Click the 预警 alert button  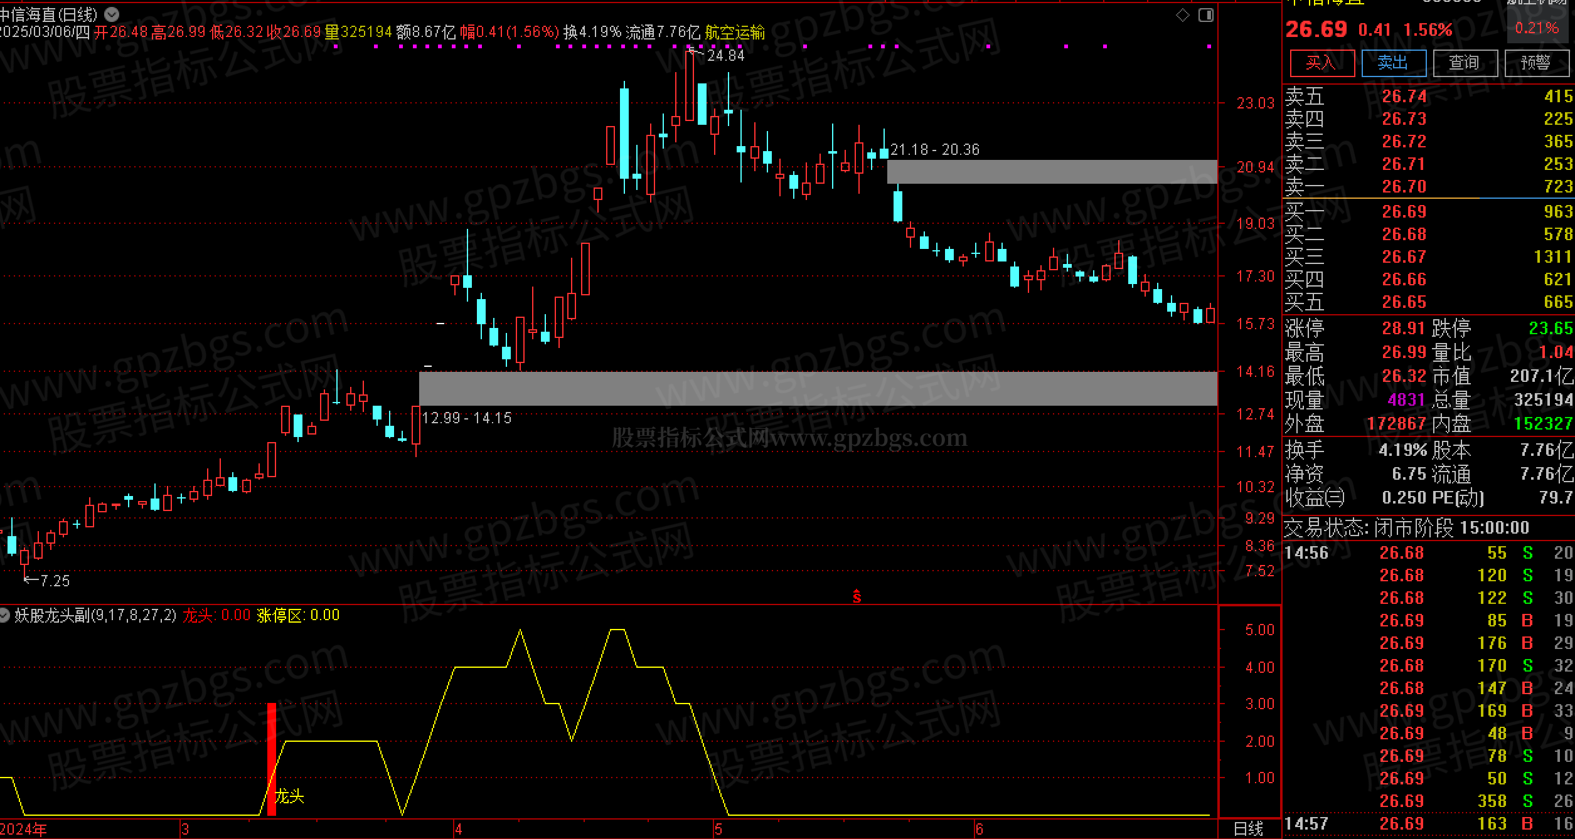tap(1535, 63)
